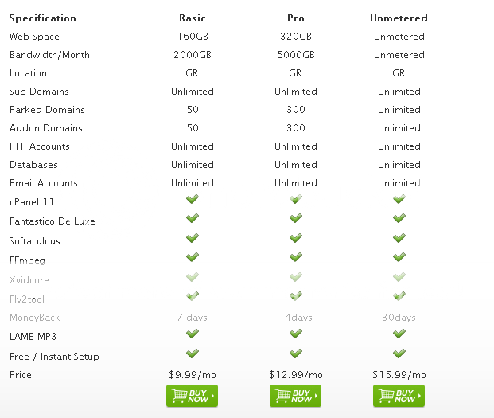Click the 14days MoneyBack value for Pro
Screen dimensions: 494x418
[296, 318]
